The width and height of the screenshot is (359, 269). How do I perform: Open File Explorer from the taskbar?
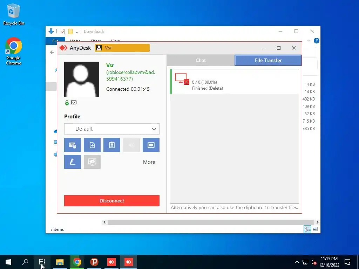tap(60, 262)
